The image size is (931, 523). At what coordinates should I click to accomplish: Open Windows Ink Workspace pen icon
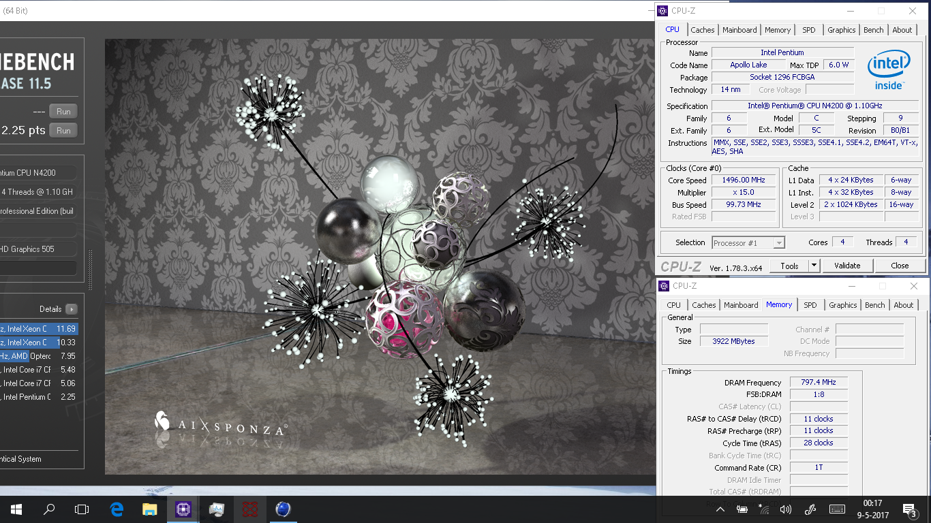point(810,509)
